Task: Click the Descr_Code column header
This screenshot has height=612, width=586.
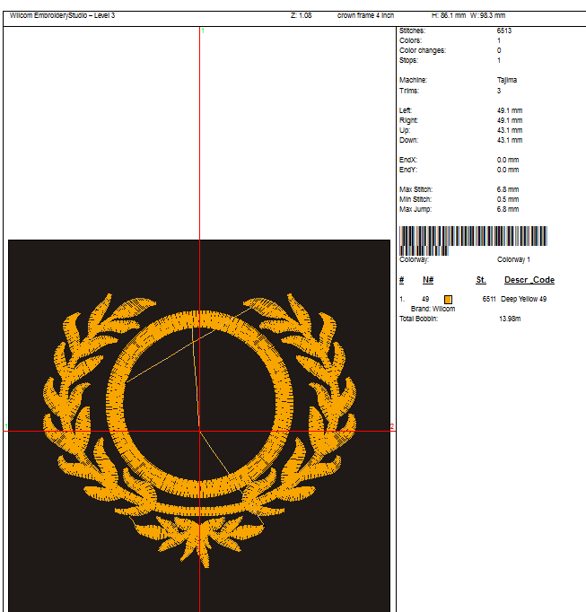Action: pyautogui.click(x=529, y=280)
